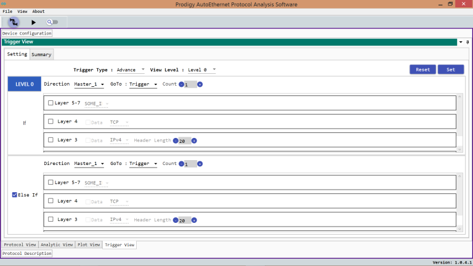Uncheck the Else If checkbox
Viewport: 473px width, 266px height.
tap(15, 195)
